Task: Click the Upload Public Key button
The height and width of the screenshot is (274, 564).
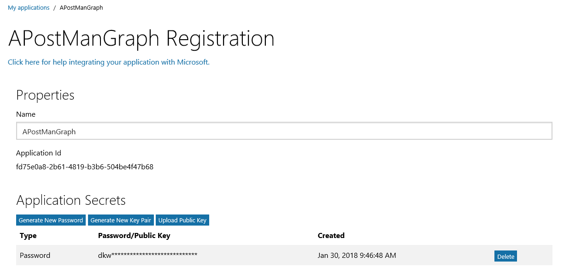Action: coord(182,220)
